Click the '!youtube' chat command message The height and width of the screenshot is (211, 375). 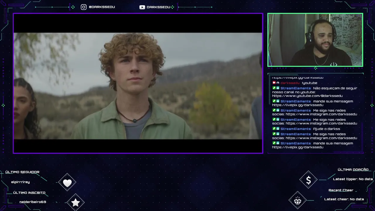pos(310,83)
